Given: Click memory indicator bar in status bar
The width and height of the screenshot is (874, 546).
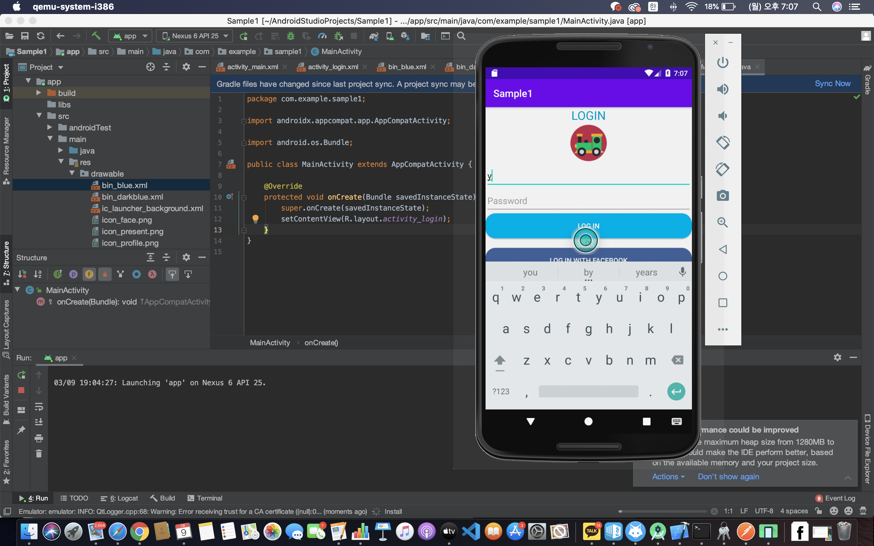Looking at the screenshot, I should point(662,511).
